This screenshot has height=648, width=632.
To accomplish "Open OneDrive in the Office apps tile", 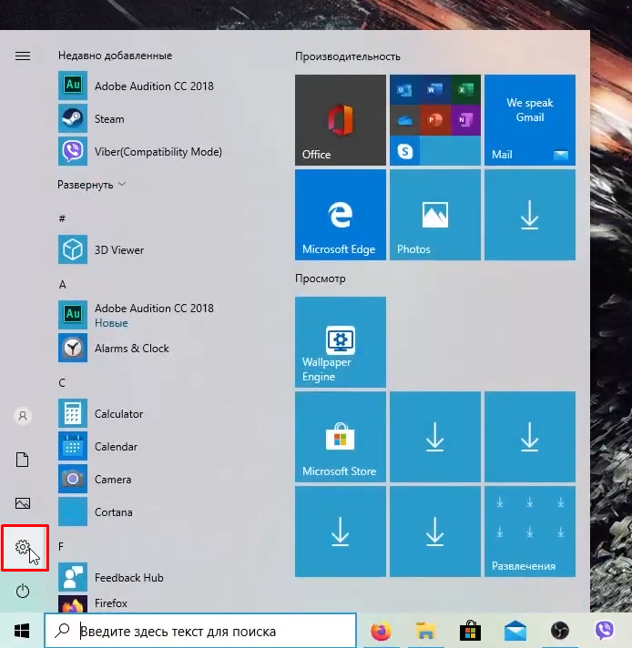I will pos(404,120).
